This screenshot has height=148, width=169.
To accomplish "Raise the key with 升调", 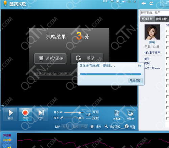I will point(95,112).
